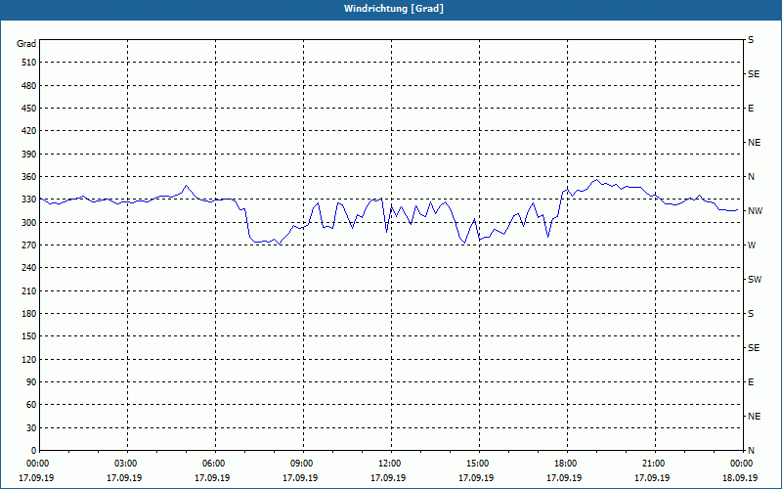Viewport: 782px width, 489px height.
Task: Click the W compass label
Action: [x=752, y=245]
